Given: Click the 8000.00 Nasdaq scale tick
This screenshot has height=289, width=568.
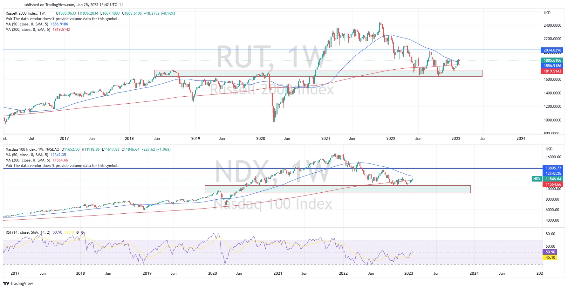Looking at the screenshot, I should coord(552,199).
